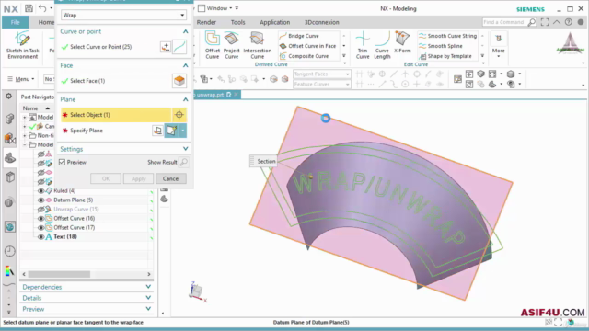The height and width of the screenshot is (331, 589).
Task: Open the Feature Curves dropdown
Action: (321, 84)
